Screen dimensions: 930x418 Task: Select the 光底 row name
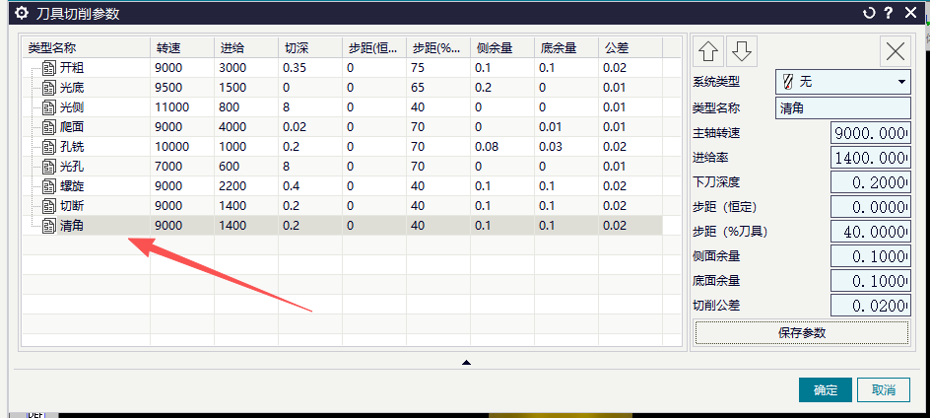click(72, 88)
